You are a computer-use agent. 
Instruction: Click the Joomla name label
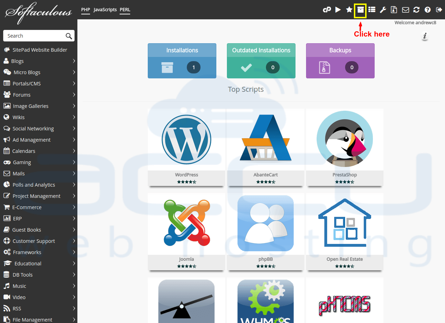click(x=186, y=259)
